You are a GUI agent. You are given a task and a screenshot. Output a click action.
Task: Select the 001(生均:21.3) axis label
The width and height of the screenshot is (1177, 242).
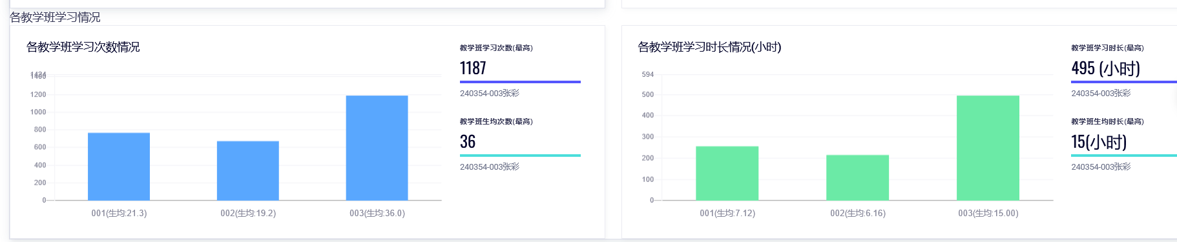click(119, 213)
